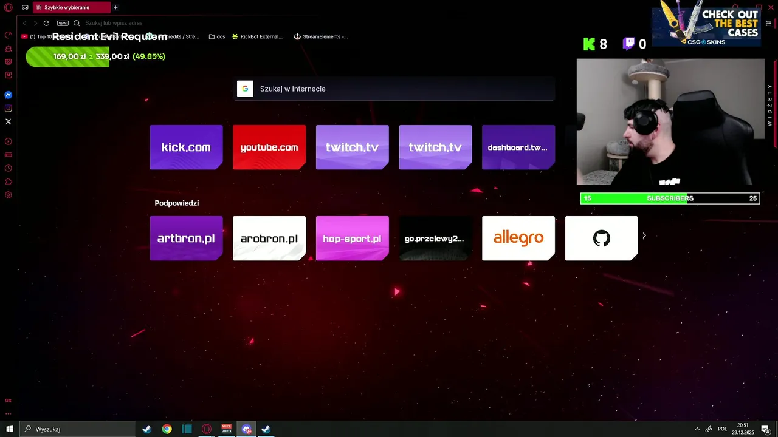Show more suggestions with right chevron
This screenshot has width=778, height=437.
644,235
